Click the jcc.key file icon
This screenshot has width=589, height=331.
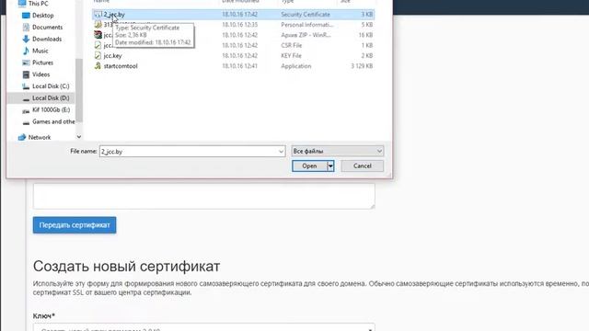click(x=98, y=55)
